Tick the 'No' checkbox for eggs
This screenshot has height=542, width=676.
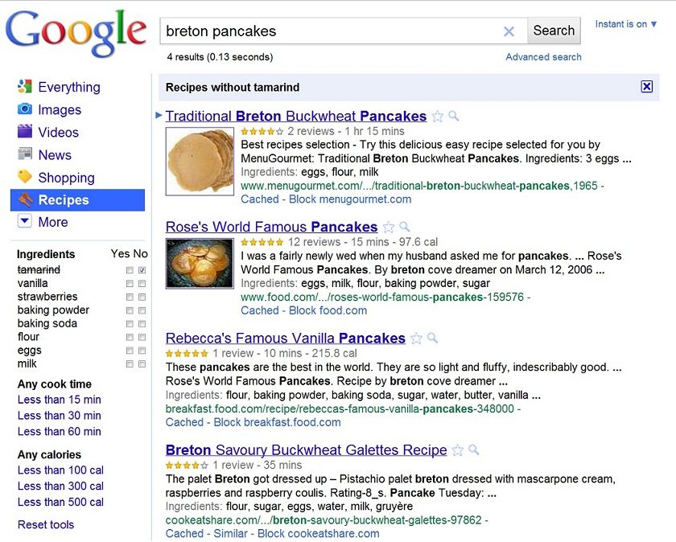point(142,351)
